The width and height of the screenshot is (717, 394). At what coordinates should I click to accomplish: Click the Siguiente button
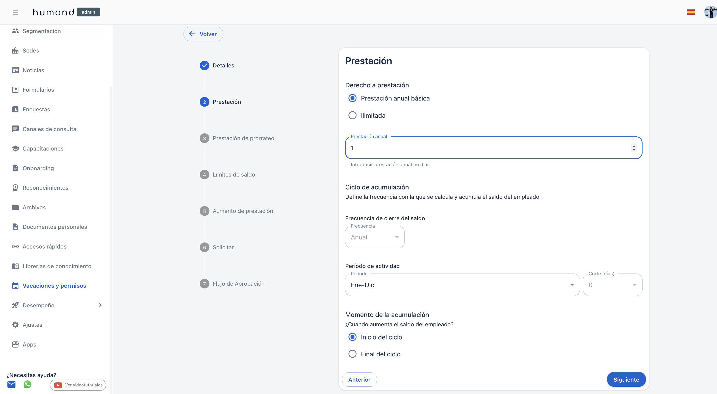pyautogui.click(x=626, y=379)
